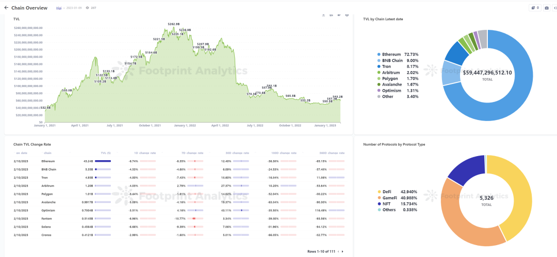Click the Tron TVL bar 4.93B
This screenshot has width=557, height=257.
coord(103,178)
